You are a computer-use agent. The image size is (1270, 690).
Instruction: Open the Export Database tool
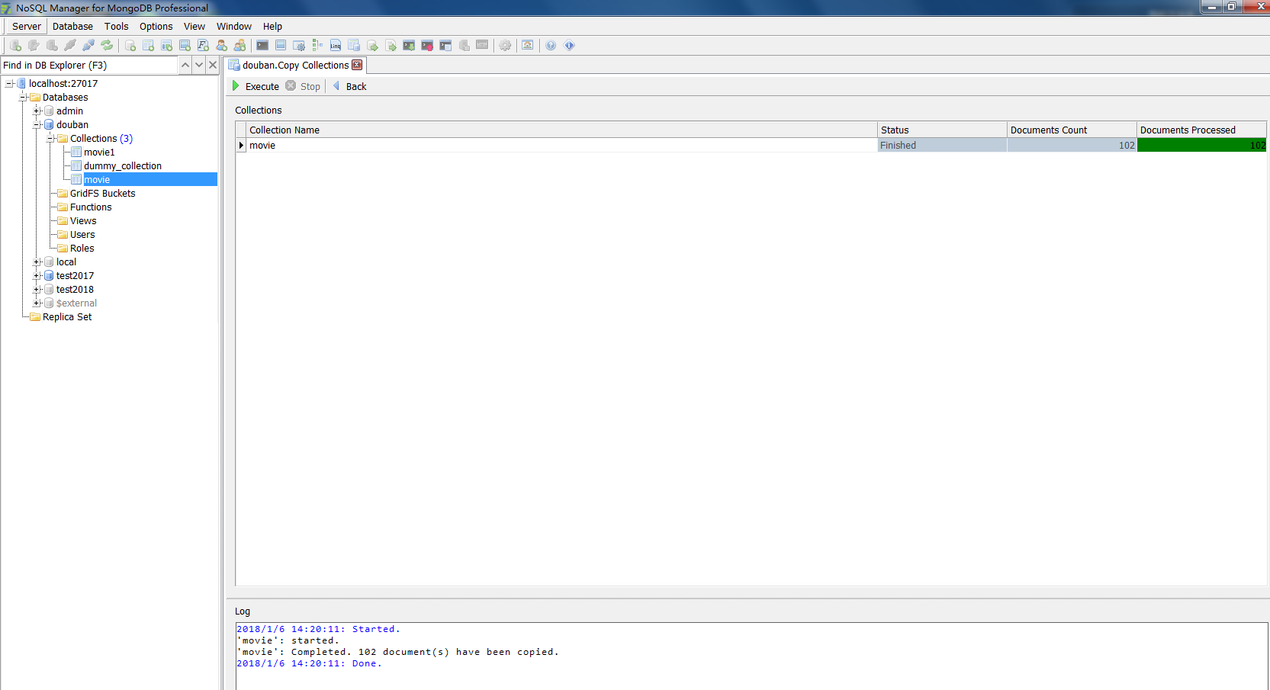coord(371,46)
